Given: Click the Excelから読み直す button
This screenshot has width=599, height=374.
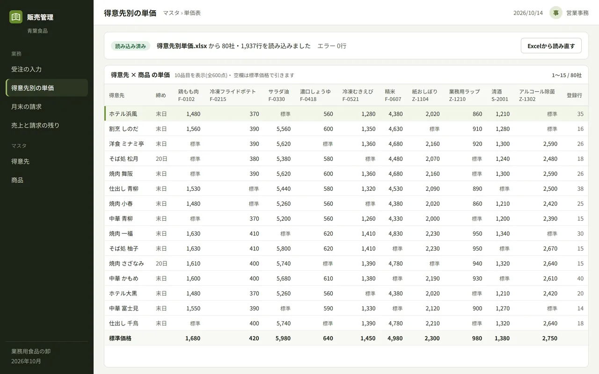Looking at the screenshot, I should [x=551, y=46].
